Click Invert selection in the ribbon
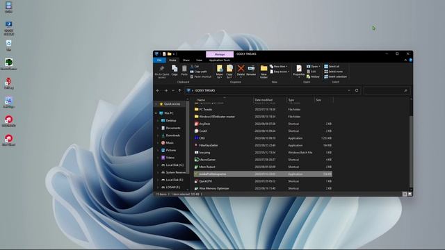Image resolution: width=445 pixels, height=250 pixels. [x=335, y=76]
